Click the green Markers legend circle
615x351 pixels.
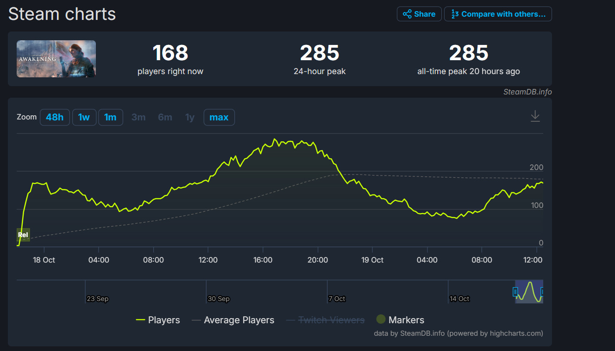pyautogui.click(x=381, y=319)
